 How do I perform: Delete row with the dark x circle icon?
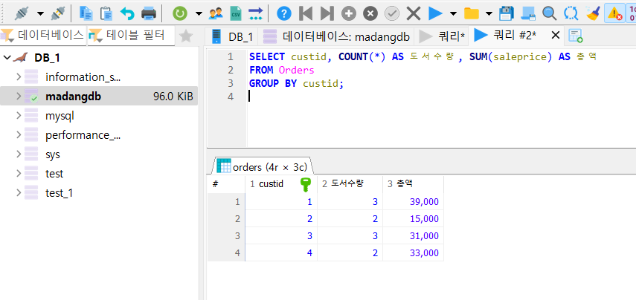coord(370,14)
